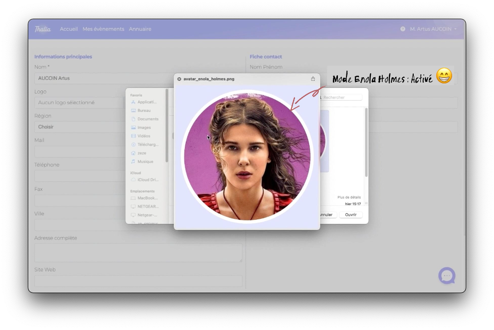Open the Images folder in the sidebar
The image size is (494, 330).
click(x=144, y=127)
